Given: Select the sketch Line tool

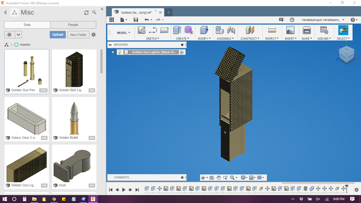Looking at the screenshot, I should [x=153, y=30].
